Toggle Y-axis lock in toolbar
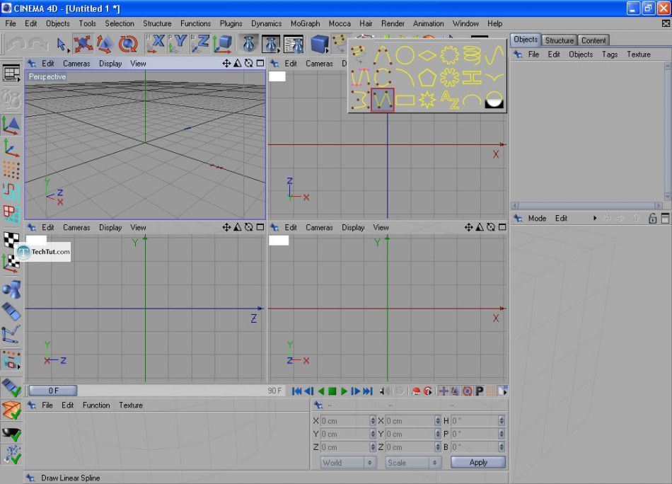This screenshot has height=484, width=672. click(x=178, y=44)
